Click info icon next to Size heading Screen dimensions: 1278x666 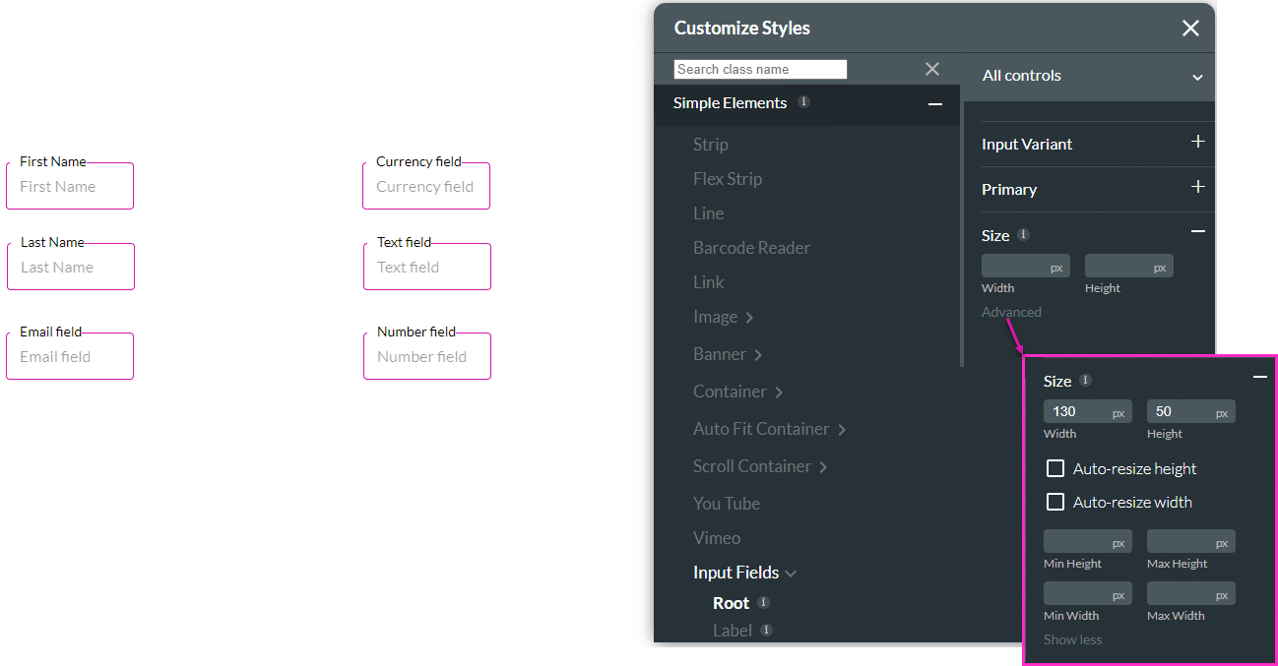(1023, 234)
